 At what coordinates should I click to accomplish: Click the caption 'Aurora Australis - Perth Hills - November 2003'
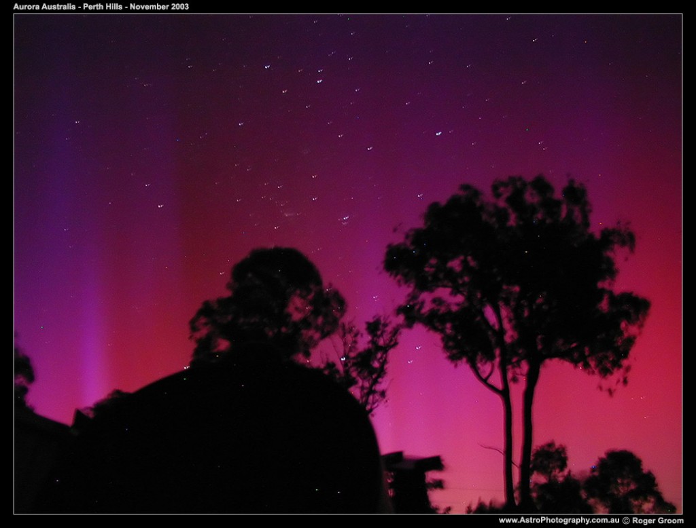point(101,7)
